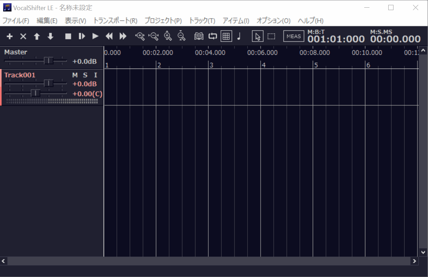The image size is (428, 277).
Task: Toggle loop playback icon
Action: (x=213, y=36)
